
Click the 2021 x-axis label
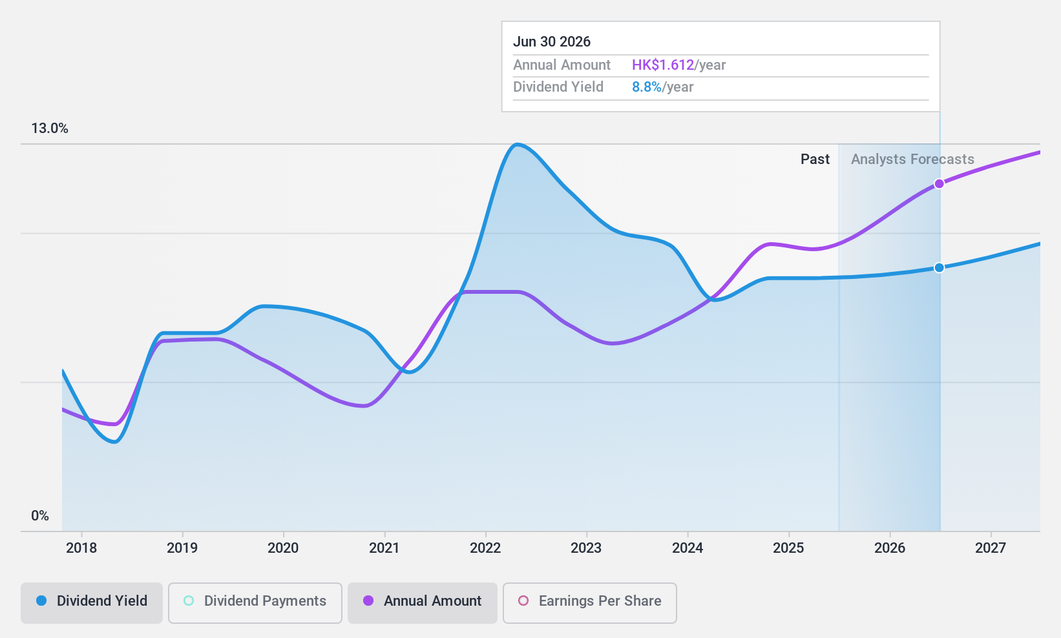coord(384,548)
